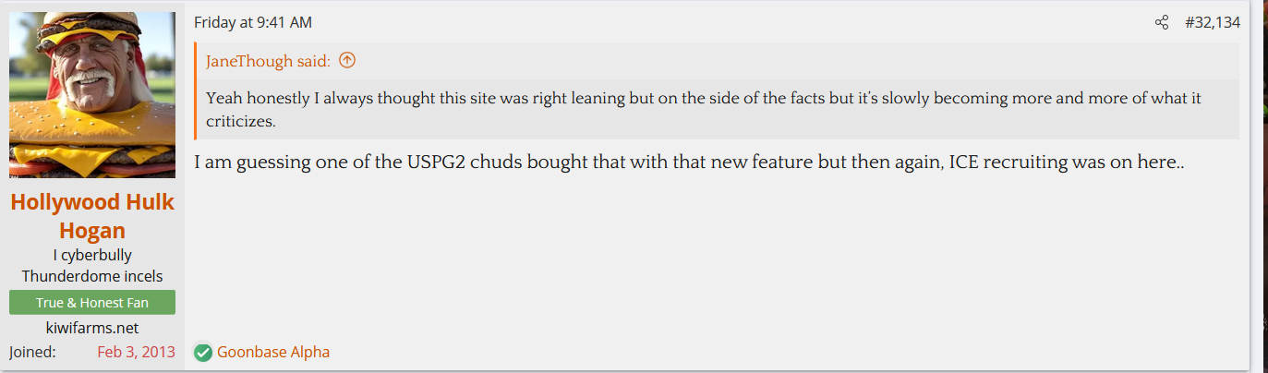Click the orange left border of the quote
The image size is (1268, 373).
196,90
